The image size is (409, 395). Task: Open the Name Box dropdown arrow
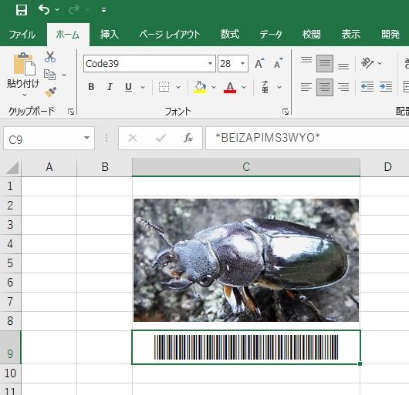[87, 138]
